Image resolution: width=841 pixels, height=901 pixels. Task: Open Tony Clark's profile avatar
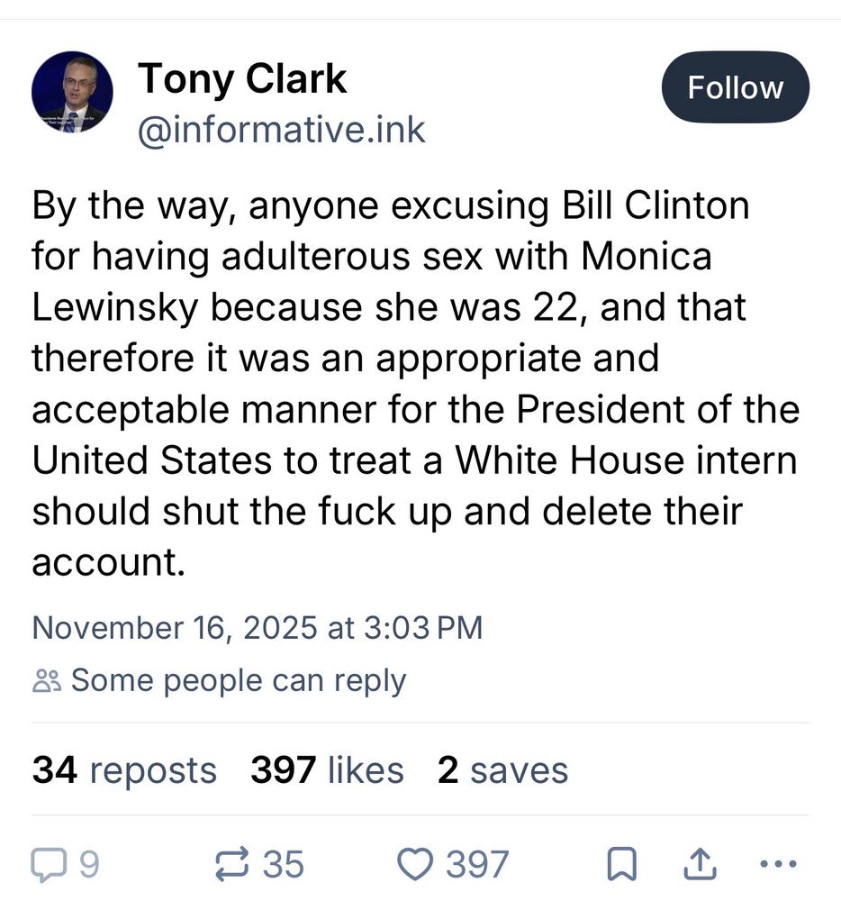(72, 92)
